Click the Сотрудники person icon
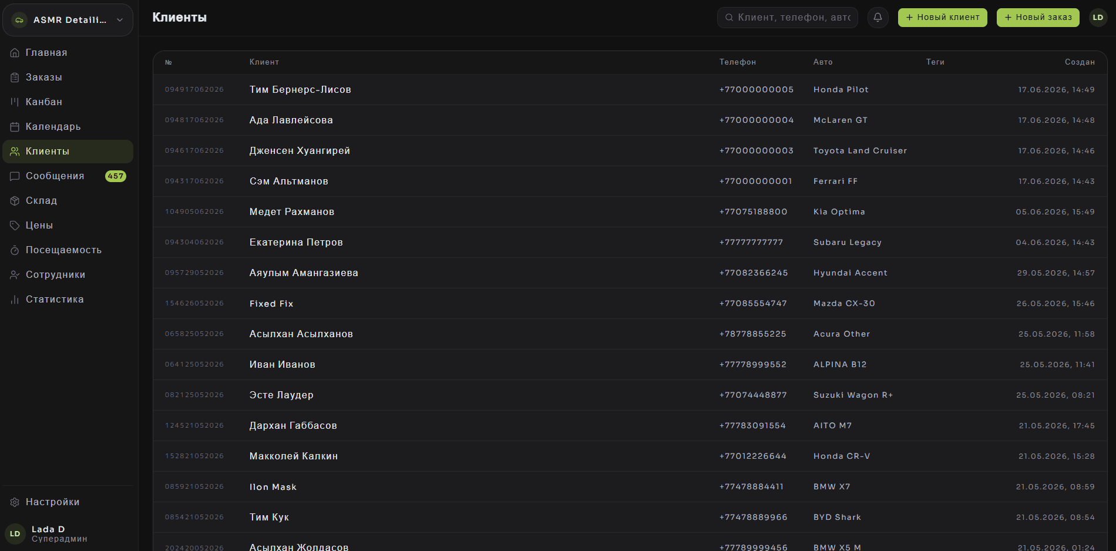The width and height of the screenshot is (1116, 551). tap(15, 275)
